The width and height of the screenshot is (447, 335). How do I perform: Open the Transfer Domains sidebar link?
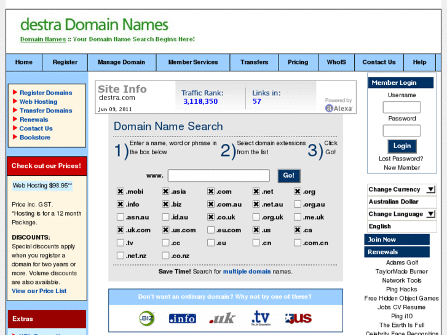coord(46,111)
